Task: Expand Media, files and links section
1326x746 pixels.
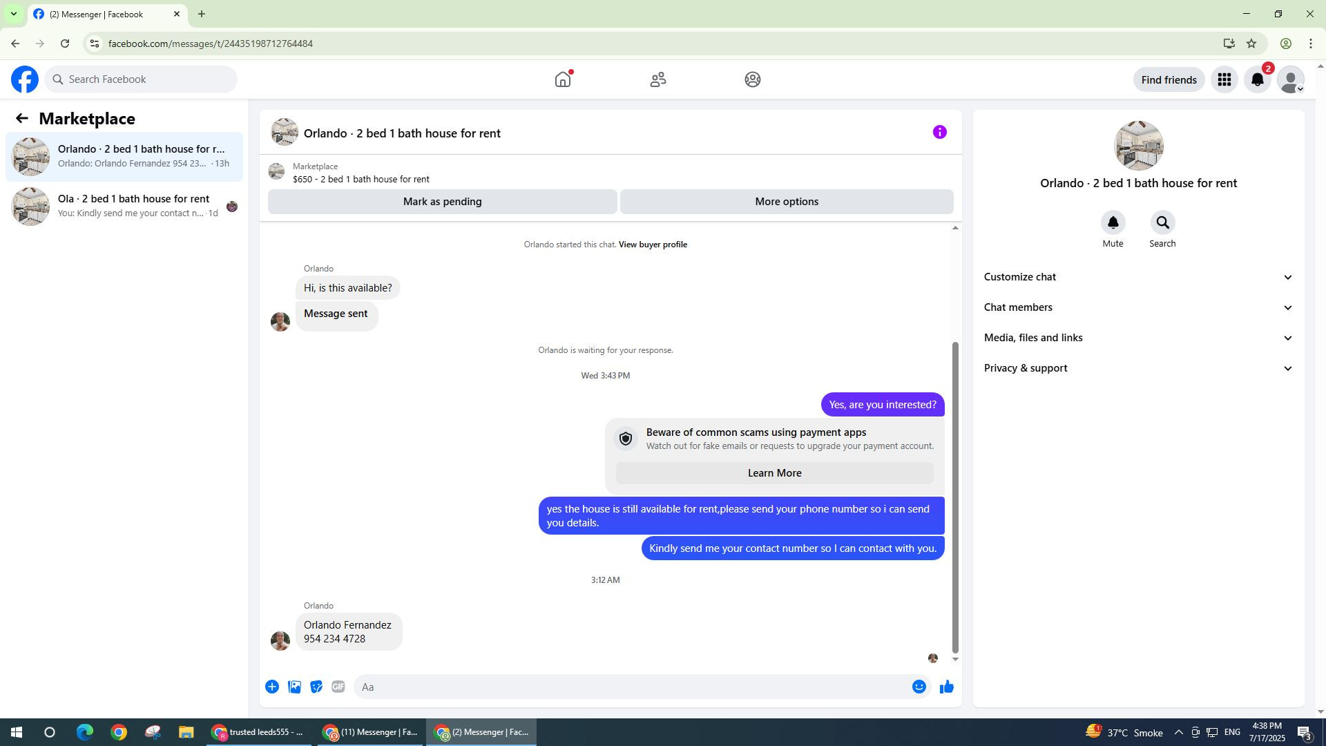Action: [1137, 338]
